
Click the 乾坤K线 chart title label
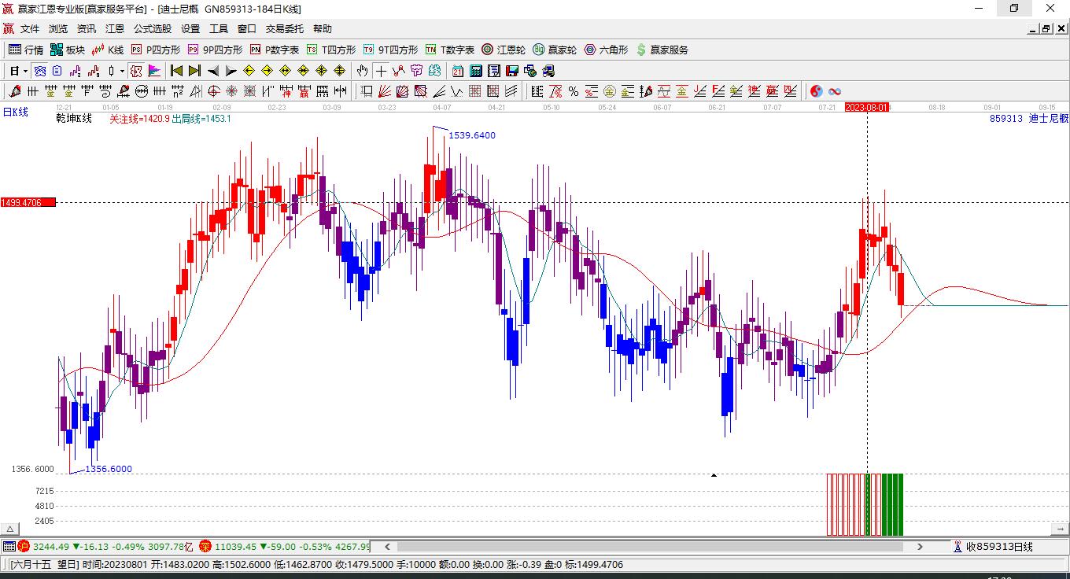click(x=74, y=118)
